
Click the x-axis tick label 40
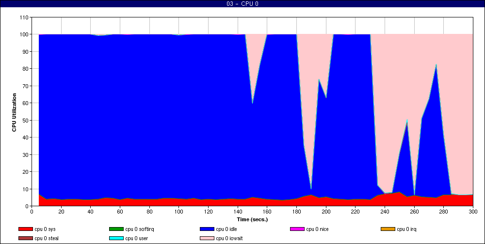click(91, 212)
